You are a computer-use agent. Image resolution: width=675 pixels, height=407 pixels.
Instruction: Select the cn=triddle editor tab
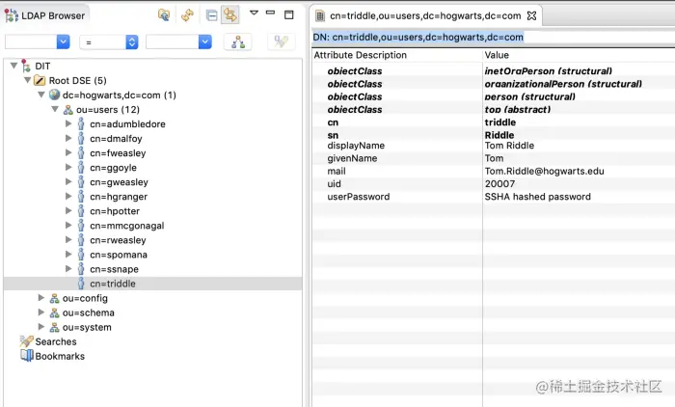[x=425, y=16]
